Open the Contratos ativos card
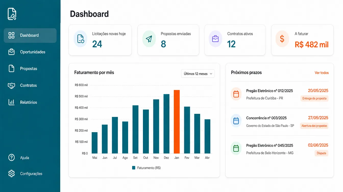 tap(235, 40)
